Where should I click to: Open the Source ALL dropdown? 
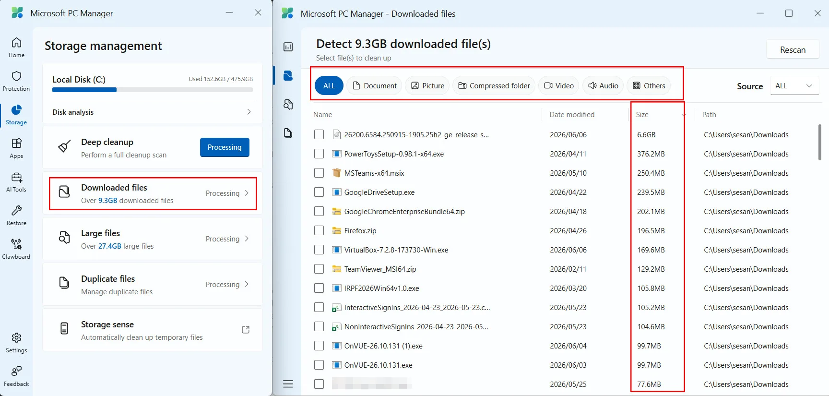(x=794, y=86)
